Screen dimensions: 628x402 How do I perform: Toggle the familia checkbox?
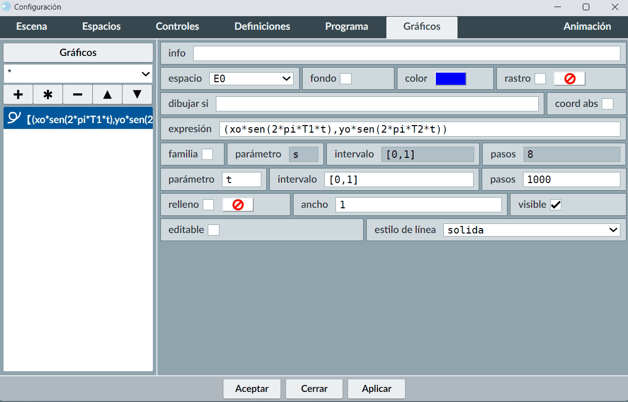click(207, 154)
